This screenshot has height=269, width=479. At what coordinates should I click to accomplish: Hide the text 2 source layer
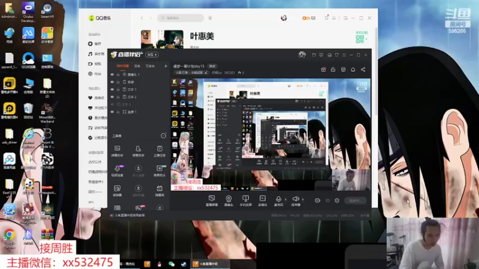[x=112, y=97]
